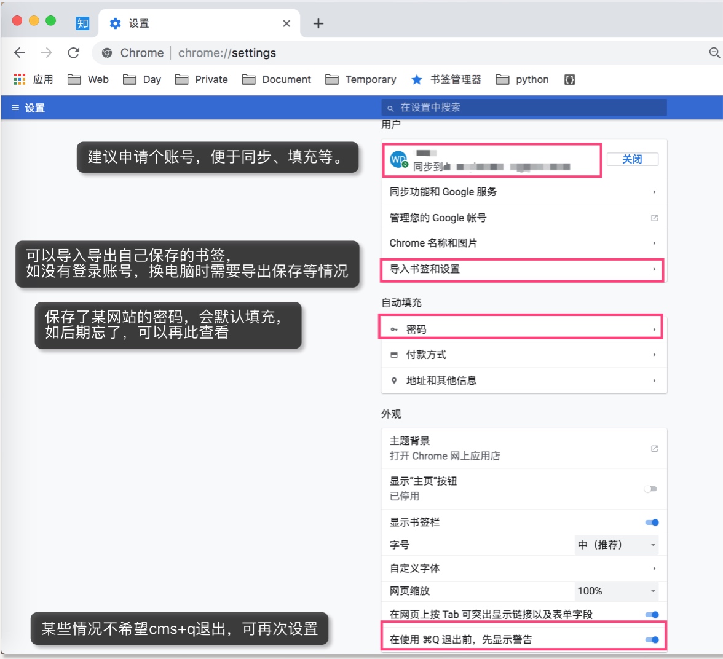The image size is (723, 659).
Task: Turn off the 显示书签栏 toggle
Action: coord(652,523)
